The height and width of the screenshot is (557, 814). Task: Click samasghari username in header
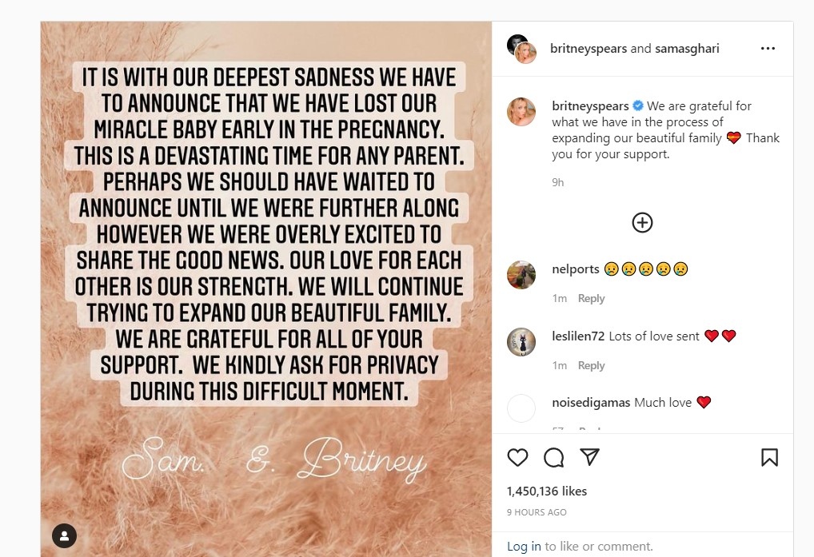click(687, 49)
